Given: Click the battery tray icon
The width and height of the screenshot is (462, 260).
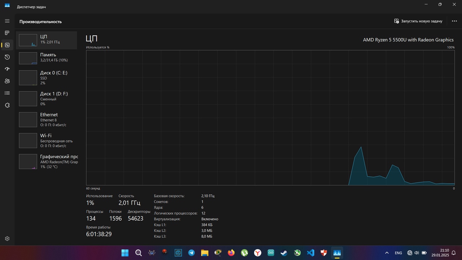Looking at the screenshot, I should tap(424, 253).
